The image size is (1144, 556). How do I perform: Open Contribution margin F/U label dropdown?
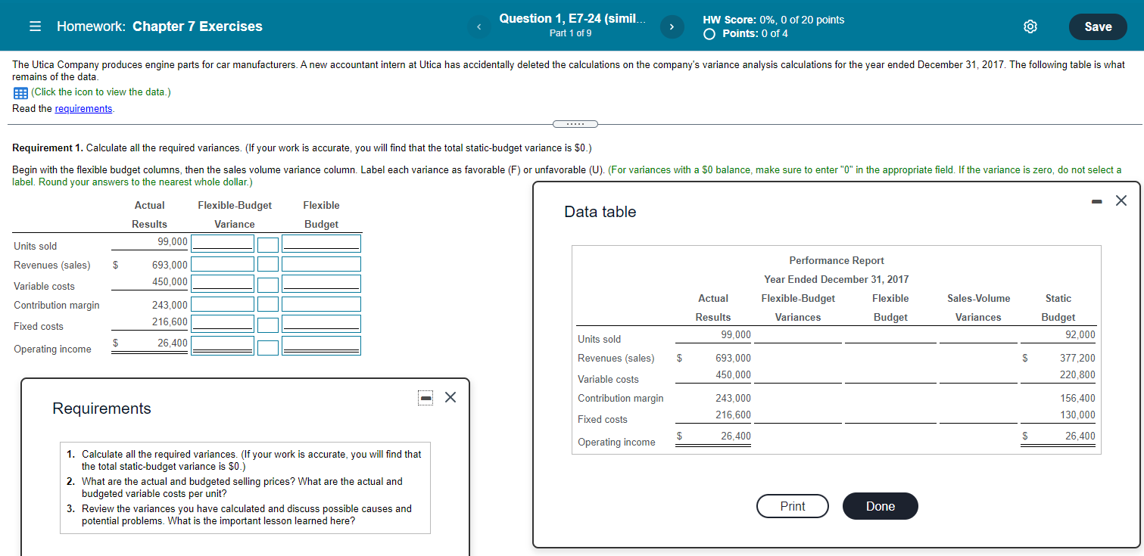click(268, 305)
